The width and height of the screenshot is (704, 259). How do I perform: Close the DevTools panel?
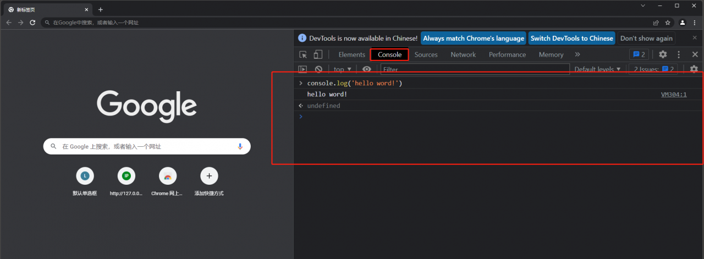pyautogui.click(x=695, y=54)
